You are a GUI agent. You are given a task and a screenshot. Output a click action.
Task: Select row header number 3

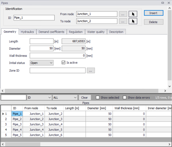[x=6, y=124]
